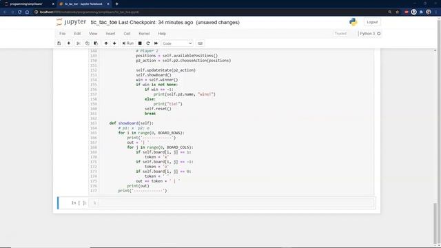
Task: Click into the empty code cell input
Action: coord(236,203)
